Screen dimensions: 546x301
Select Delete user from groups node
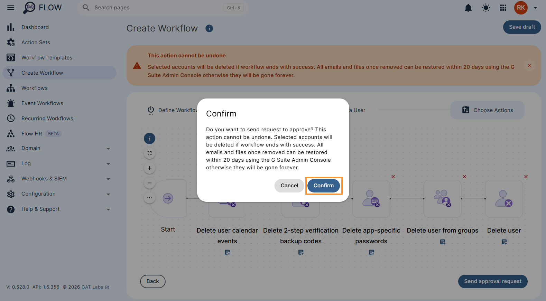442,199
